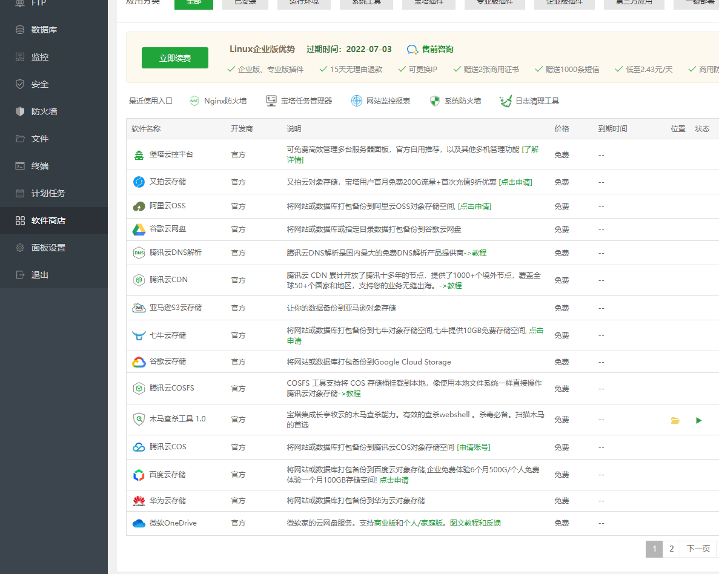
Task: Click 点击申请 link in 七牛云存储 row
Action: point(536,331)
